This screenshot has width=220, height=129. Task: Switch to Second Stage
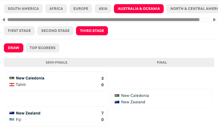[x=56, y=31]
